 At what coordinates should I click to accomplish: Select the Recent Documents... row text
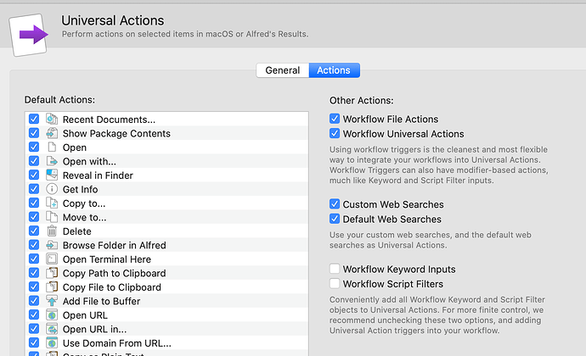click(x=109, y=120)
